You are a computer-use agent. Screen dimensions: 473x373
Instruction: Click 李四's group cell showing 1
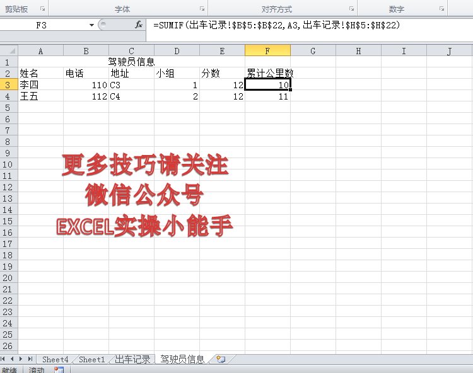[177, 84]
